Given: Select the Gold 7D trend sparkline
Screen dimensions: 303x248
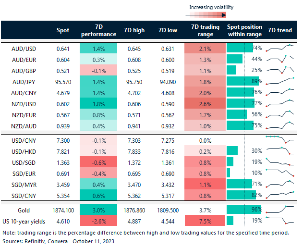Looking at the screenshot, I should [x=280, y=209].
